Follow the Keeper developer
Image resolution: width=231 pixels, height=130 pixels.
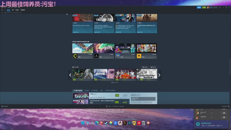tap(100, 57)
